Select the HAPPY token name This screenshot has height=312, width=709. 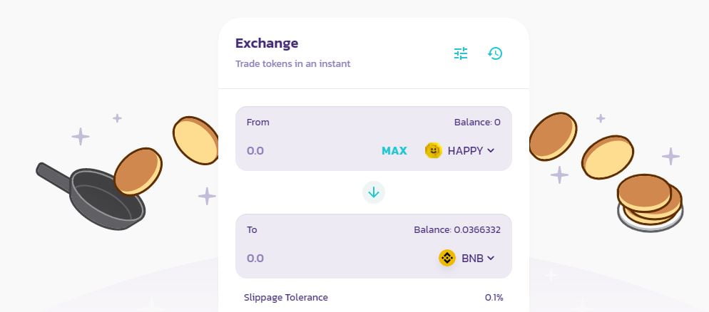point(465,150)
